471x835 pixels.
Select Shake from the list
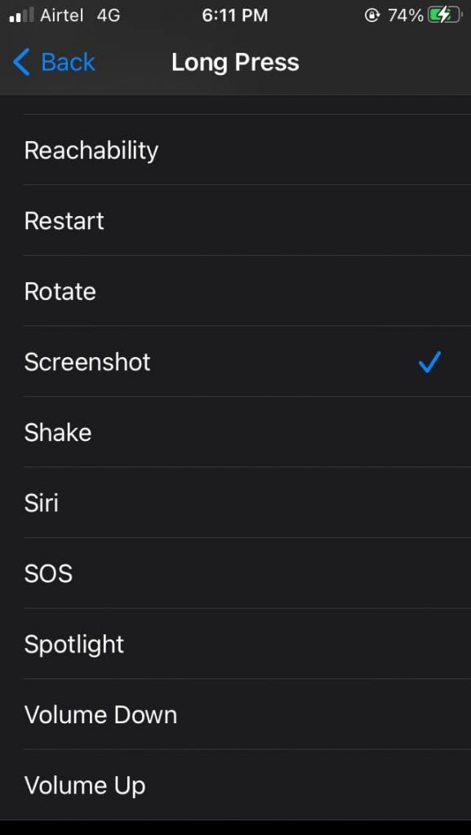(57, 432)
